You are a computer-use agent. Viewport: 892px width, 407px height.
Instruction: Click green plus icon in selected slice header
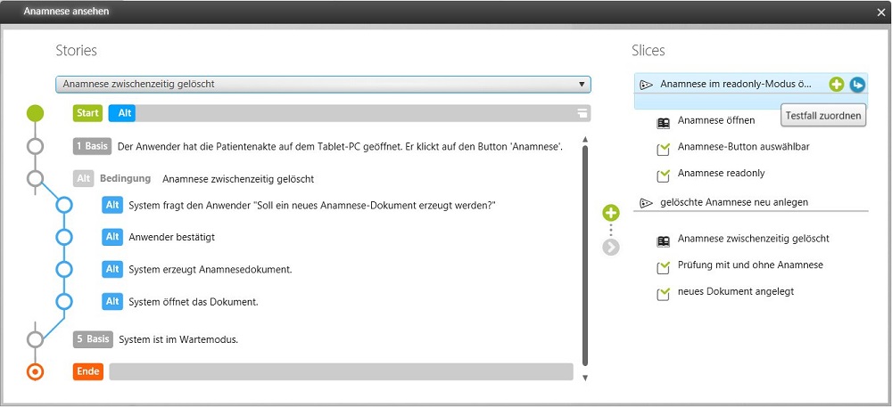coord(837,85)
